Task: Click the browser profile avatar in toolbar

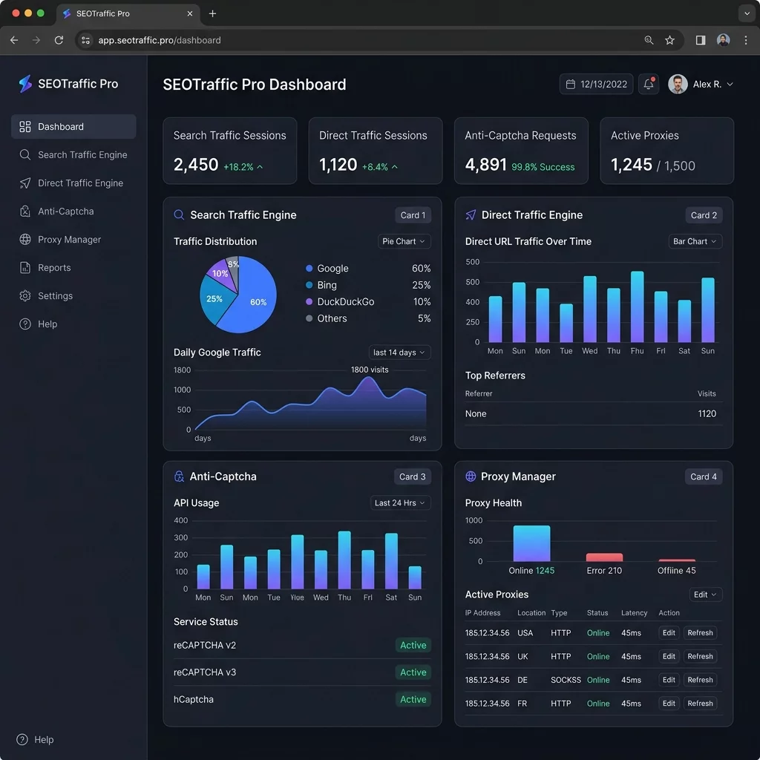Action: (723, 40)
